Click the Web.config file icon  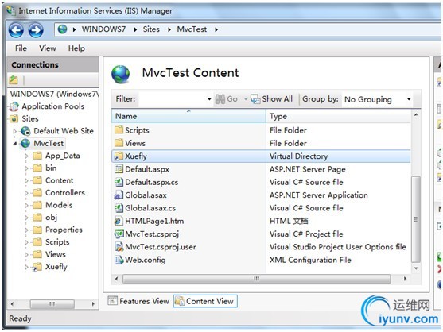[x=119, y=260]
